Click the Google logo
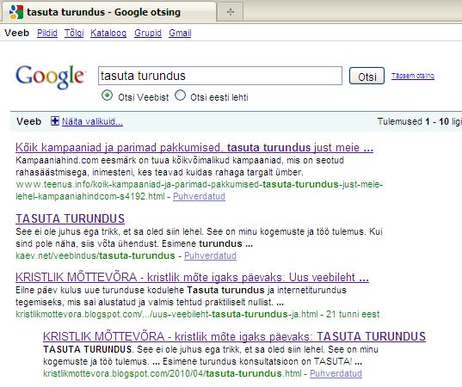The height and width of the screenshot is (387, 462). [x=51, y=77]
